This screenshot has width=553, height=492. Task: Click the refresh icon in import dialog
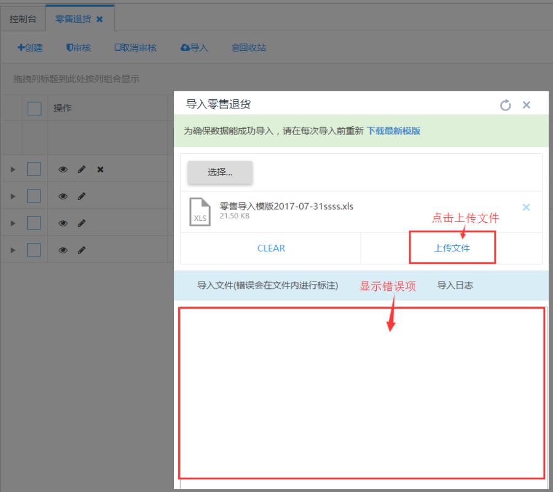pyautogui.click(x=505, y=105)
